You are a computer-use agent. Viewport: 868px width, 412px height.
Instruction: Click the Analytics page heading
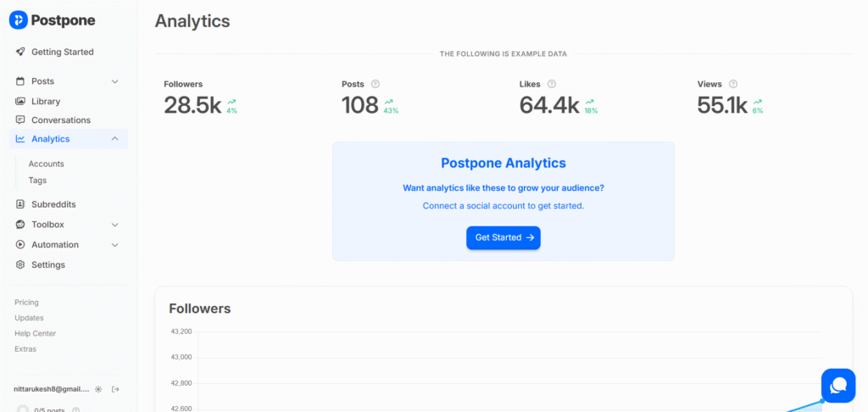point(192,21)
